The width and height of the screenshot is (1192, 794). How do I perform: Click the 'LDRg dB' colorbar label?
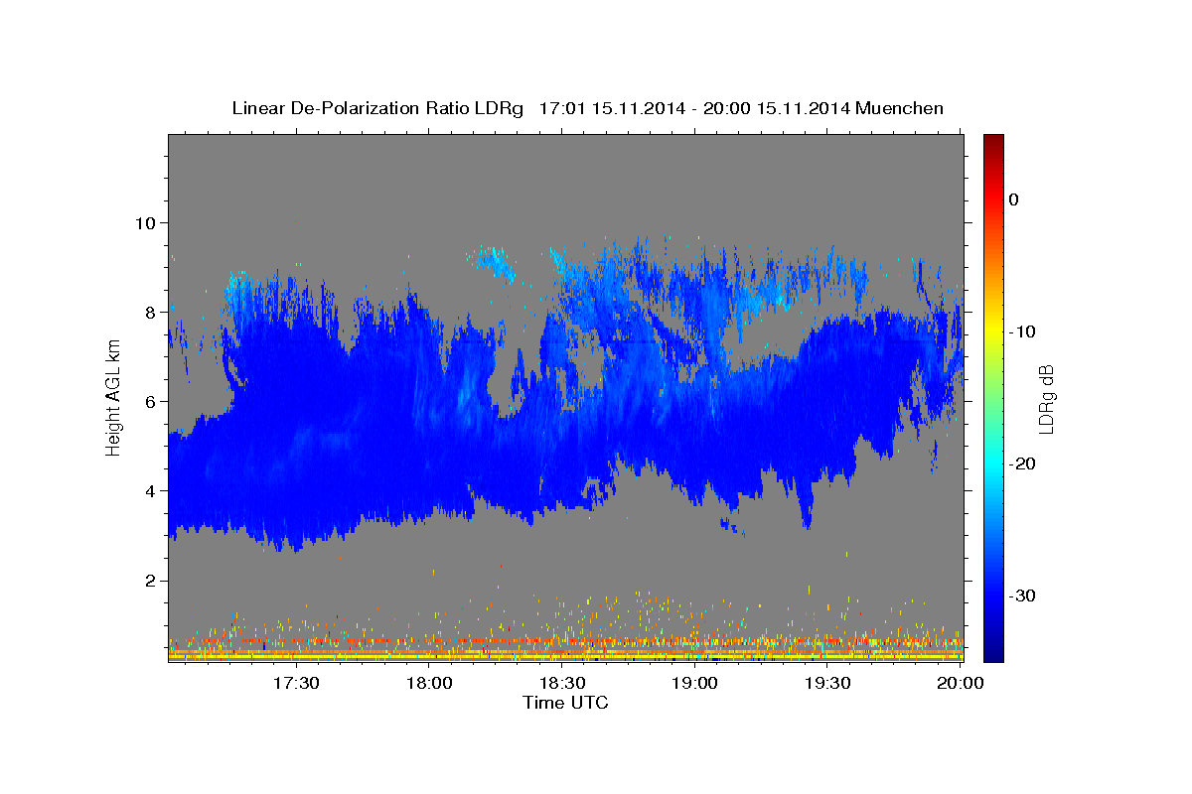click(x=1046, y=400)
